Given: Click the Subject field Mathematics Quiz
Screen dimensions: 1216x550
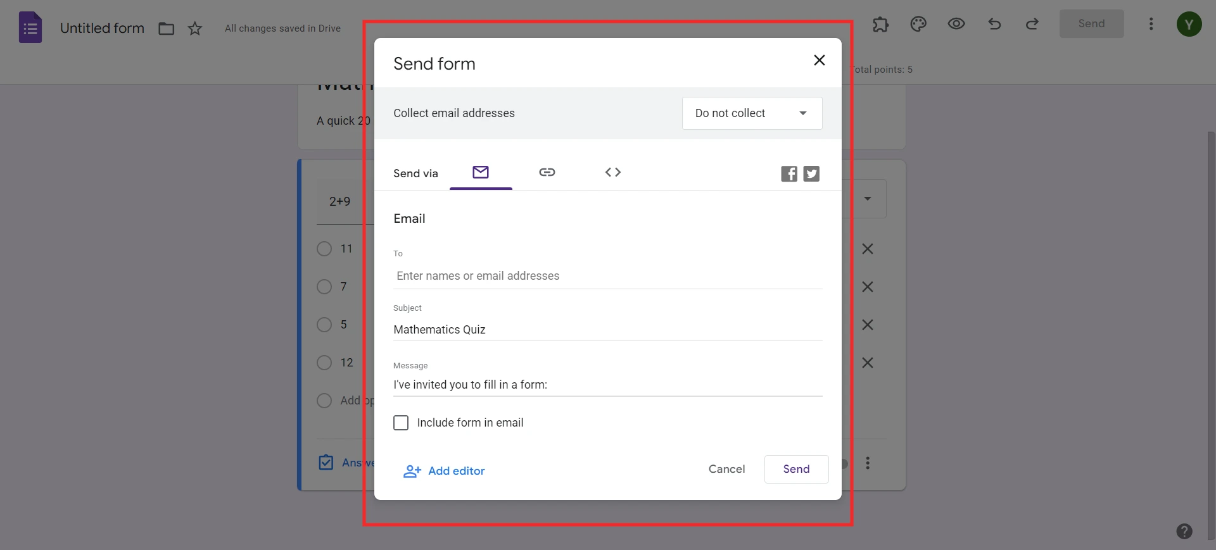Looking at the screenshot, I should (x=607, y=330).
